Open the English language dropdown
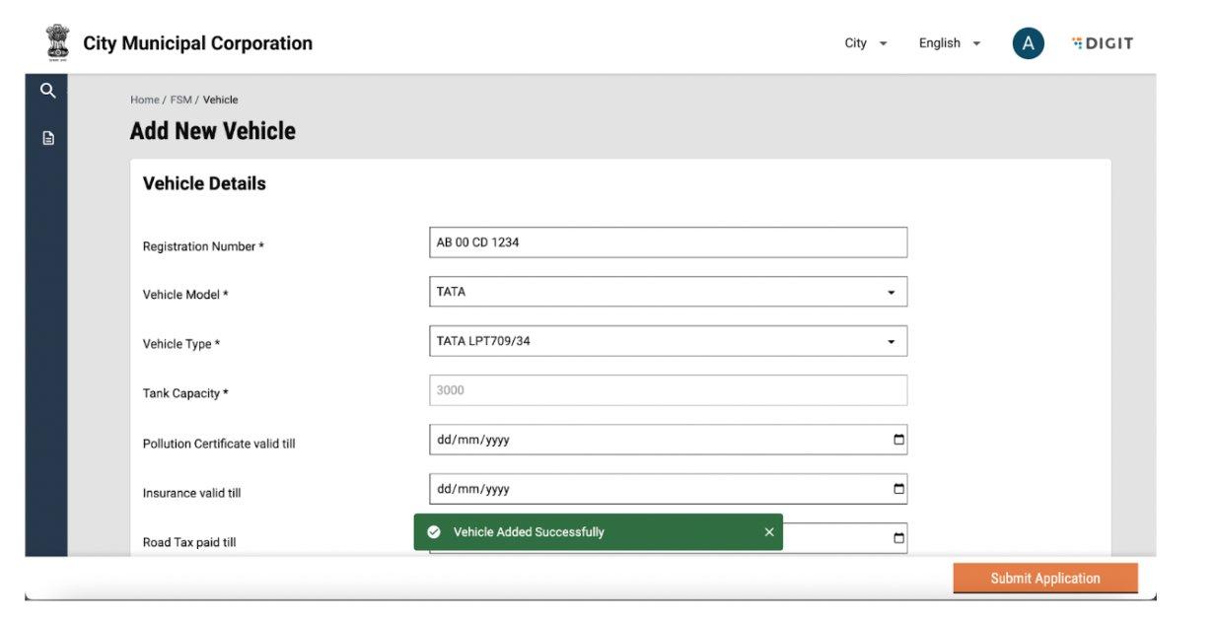 tap(950, 43)
